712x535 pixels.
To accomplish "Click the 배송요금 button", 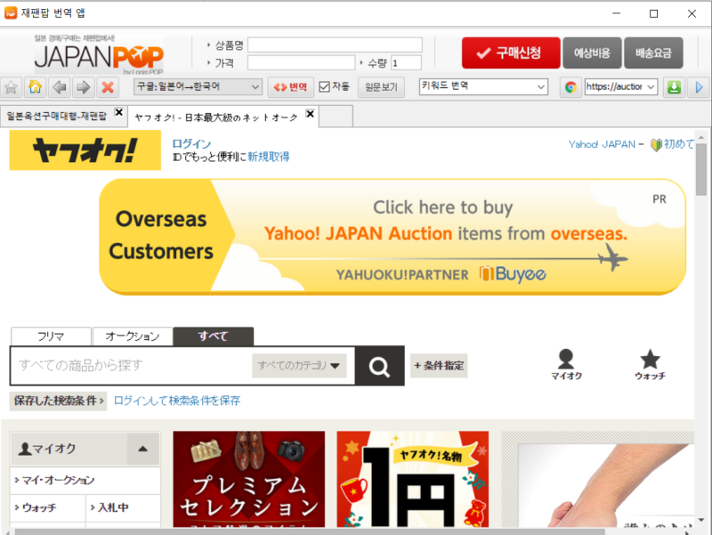I will tap(653, 53).
